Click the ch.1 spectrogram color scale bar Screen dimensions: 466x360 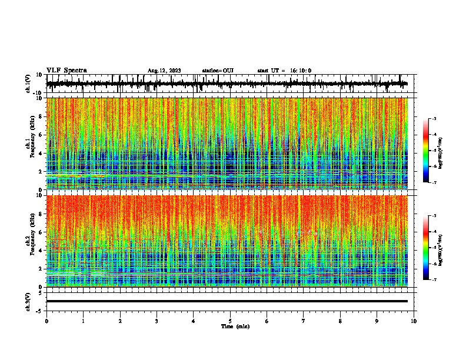coord(426,151)
